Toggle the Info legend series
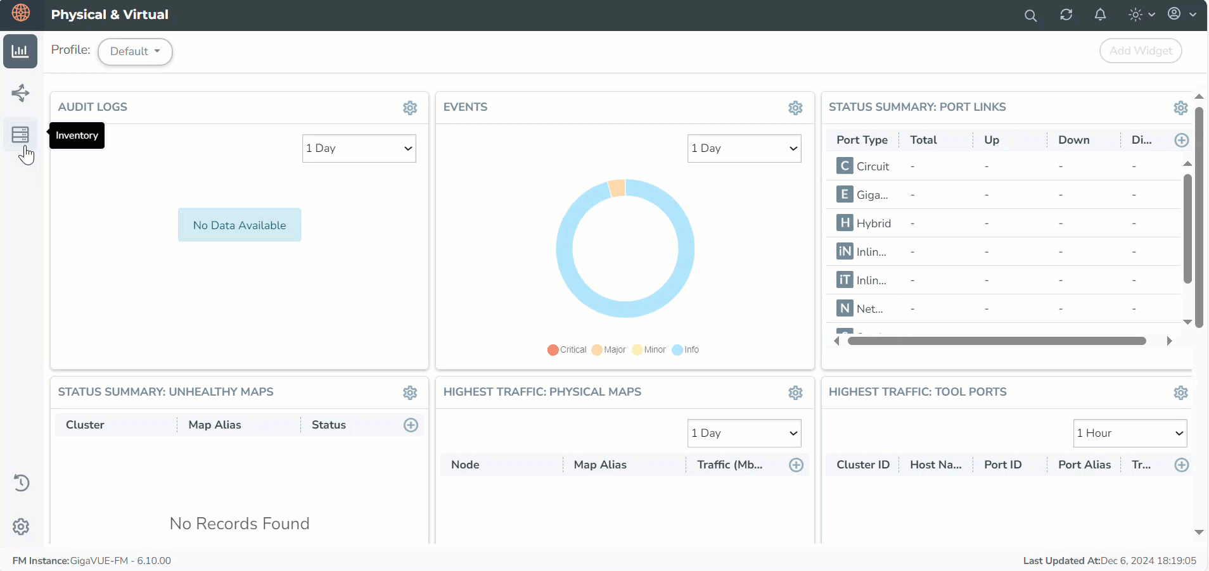Screen dimensions: 1209x571 pos(686,350)
